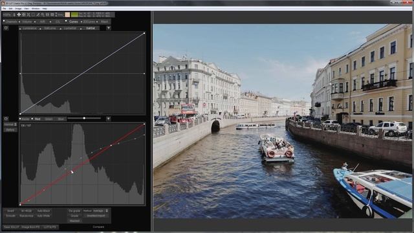Open the File menu

pos(5,8)
